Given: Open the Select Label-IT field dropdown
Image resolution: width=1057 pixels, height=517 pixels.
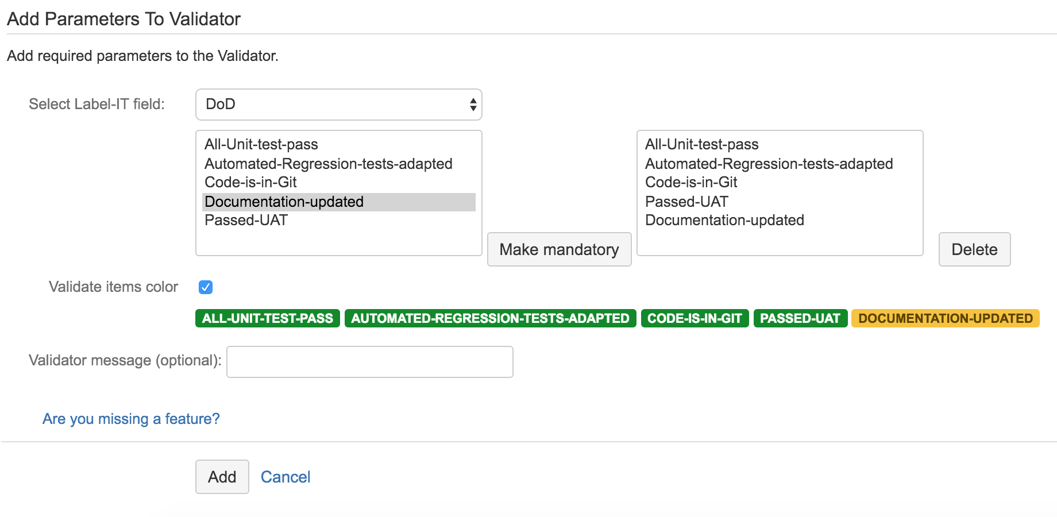Looking at the screenshot, I should [x=338, y=104].
